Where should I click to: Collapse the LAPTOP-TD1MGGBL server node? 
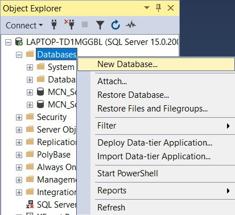click(8, 42)
